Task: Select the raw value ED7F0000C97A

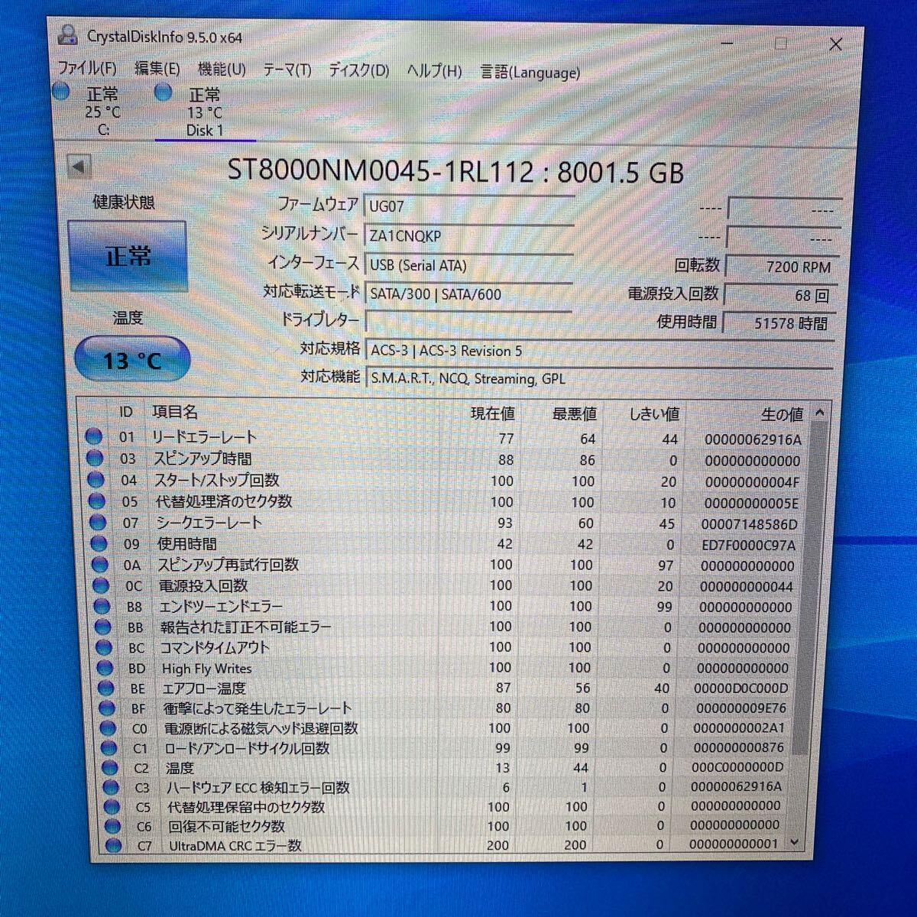Action: [x=748, y=546]
